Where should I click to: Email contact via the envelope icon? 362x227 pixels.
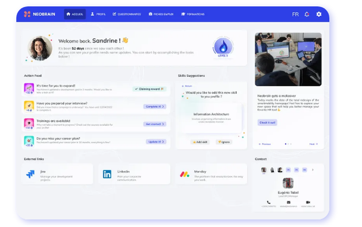[289, 202]
